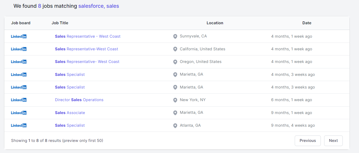
Task: Open the Sales Associate job listing
Action: tap(70, 113)
